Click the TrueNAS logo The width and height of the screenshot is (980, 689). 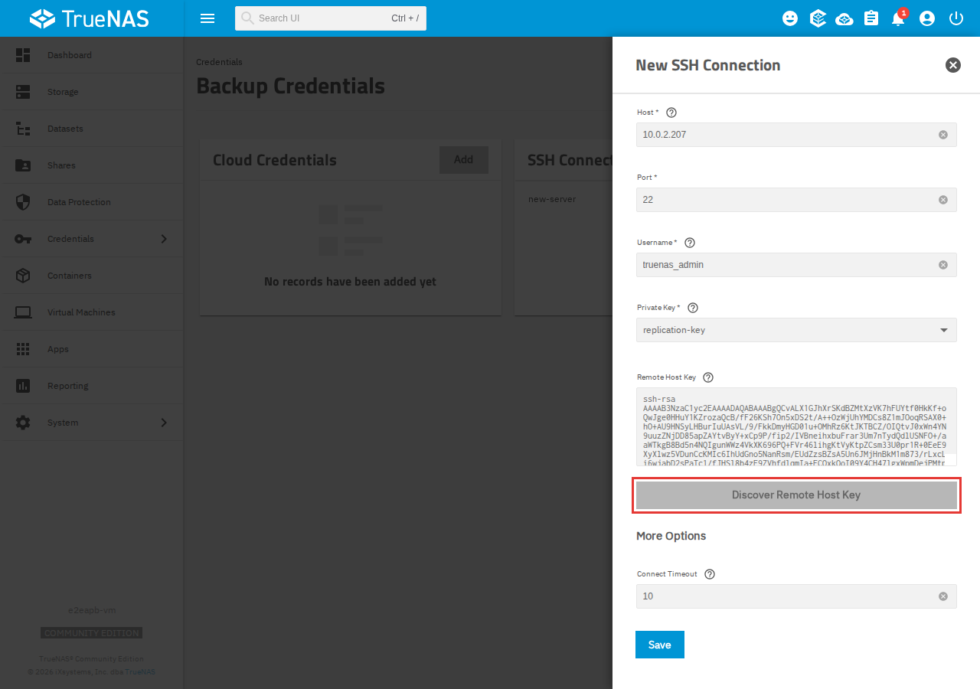click(x=90, y=18)
